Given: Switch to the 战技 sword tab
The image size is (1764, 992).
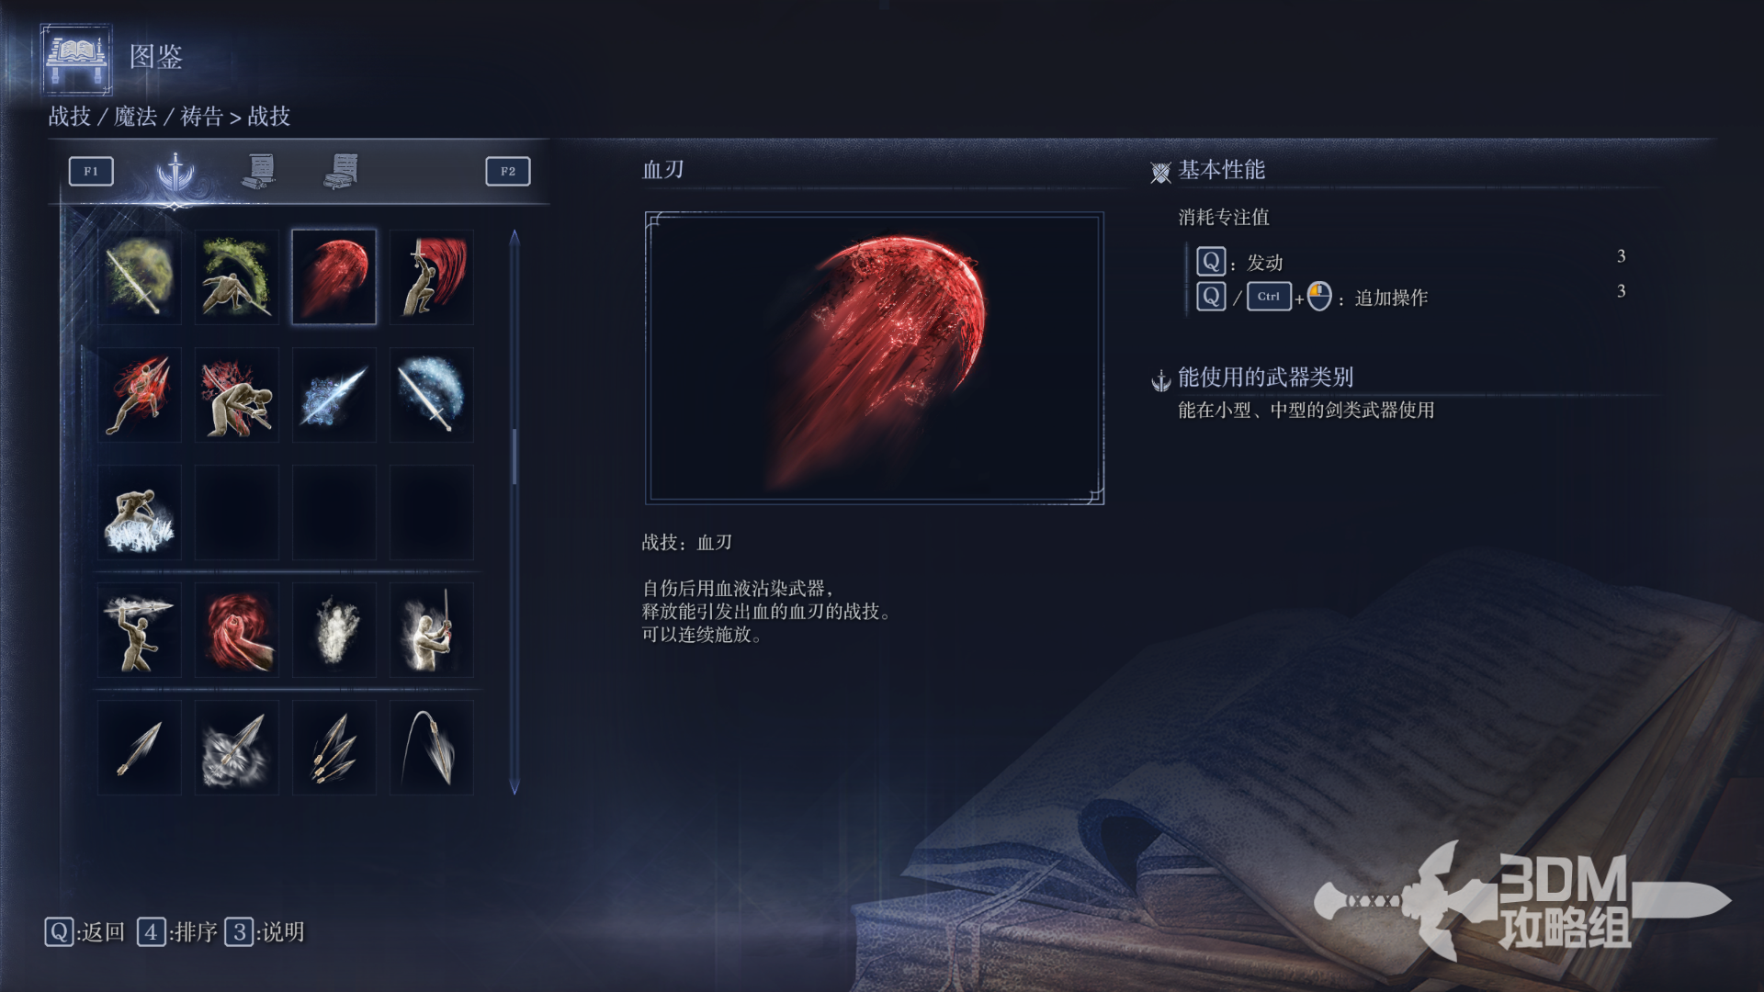Looking at the screenshot, I should coord(175,172).
